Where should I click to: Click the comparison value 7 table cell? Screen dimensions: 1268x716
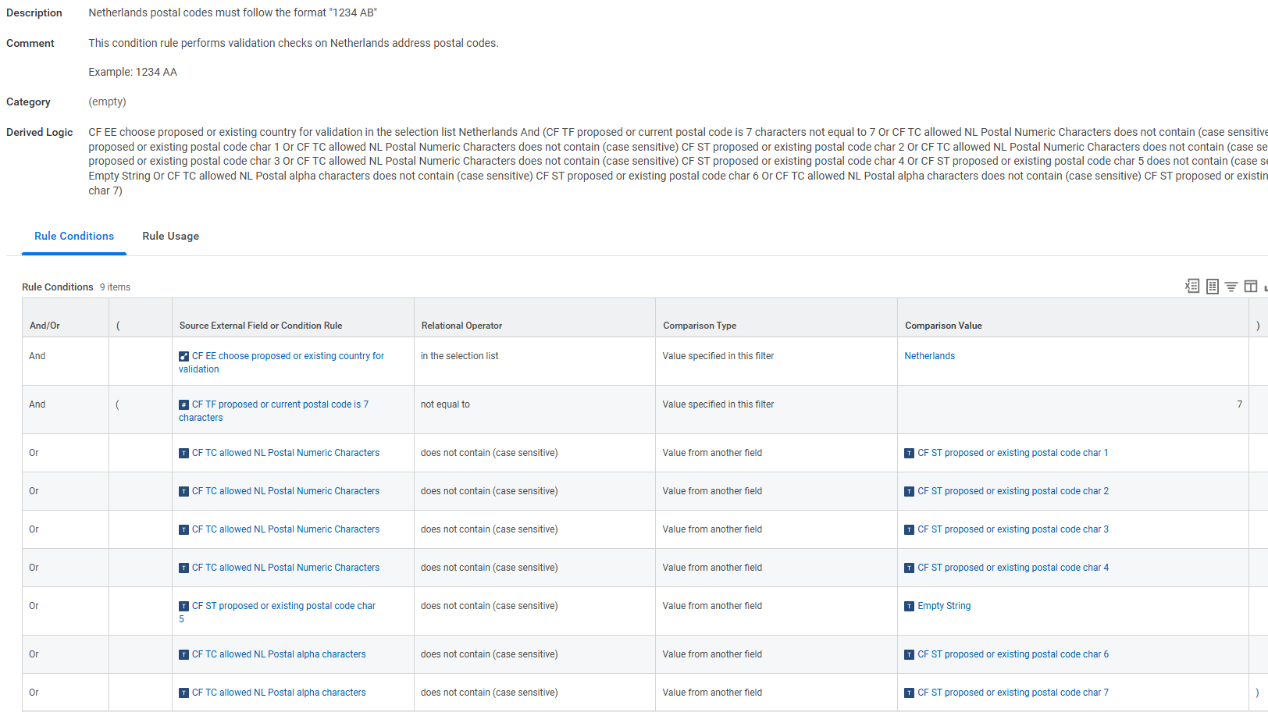[1239, 404]
